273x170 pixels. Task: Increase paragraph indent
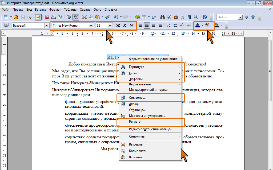[x=189, y=26]
